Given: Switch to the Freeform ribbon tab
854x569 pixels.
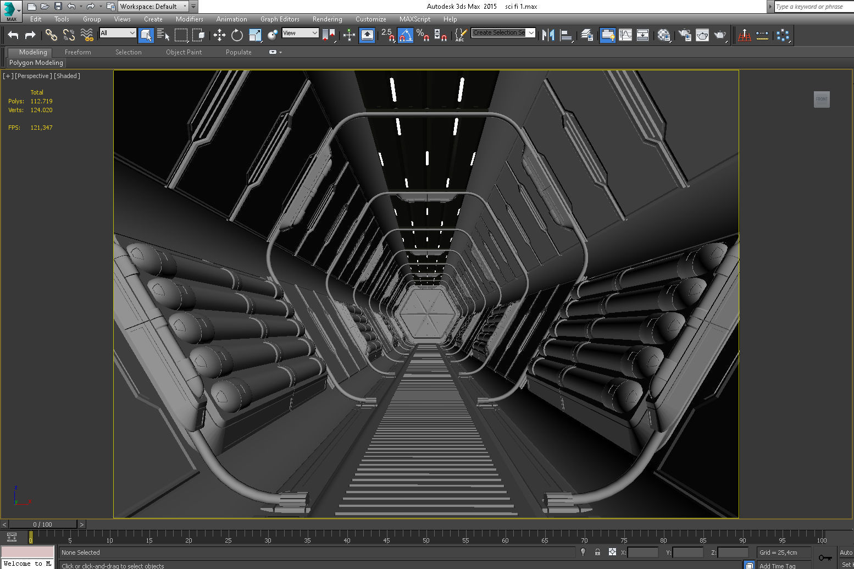Looking at the screenshot, I should pyautogui.click(x=77, y=52).
